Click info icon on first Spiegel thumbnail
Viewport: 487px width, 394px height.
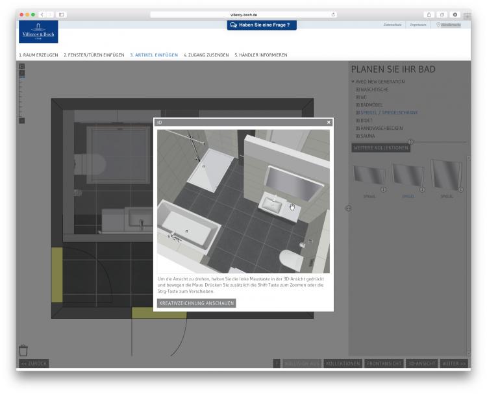(x=383, y=190)
